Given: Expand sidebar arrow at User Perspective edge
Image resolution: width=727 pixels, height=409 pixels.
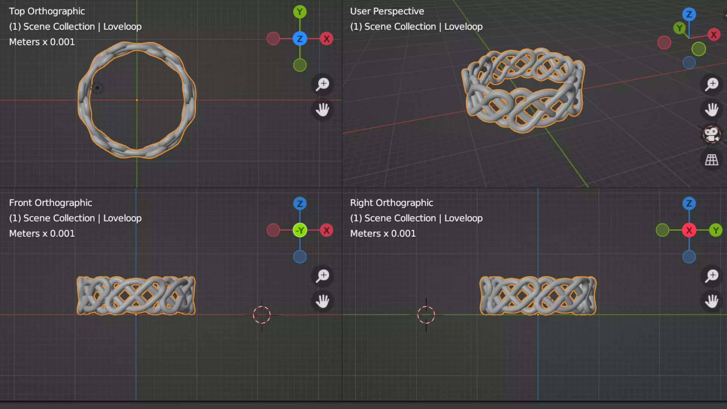Looking at the screenshot, I should tap(725, 16).
